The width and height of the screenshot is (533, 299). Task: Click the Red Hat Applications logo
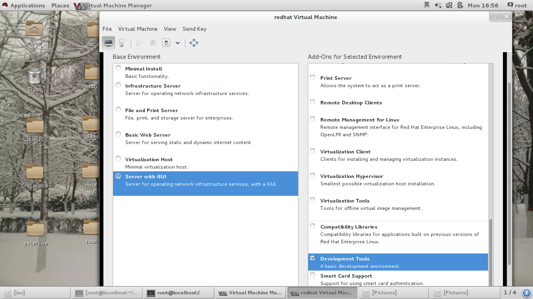(5, 5)
